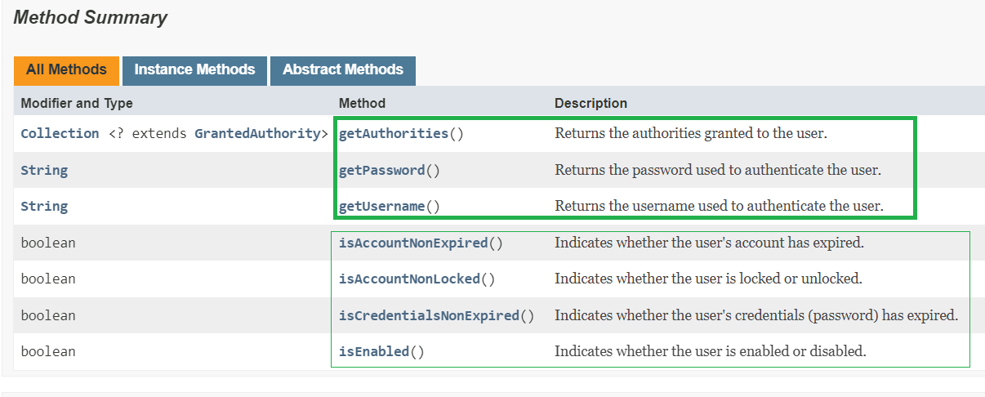The width and height of the screenshot is (985, 397).
Task: Open the String type for getUsername
Action: click(x=44, y=207)
